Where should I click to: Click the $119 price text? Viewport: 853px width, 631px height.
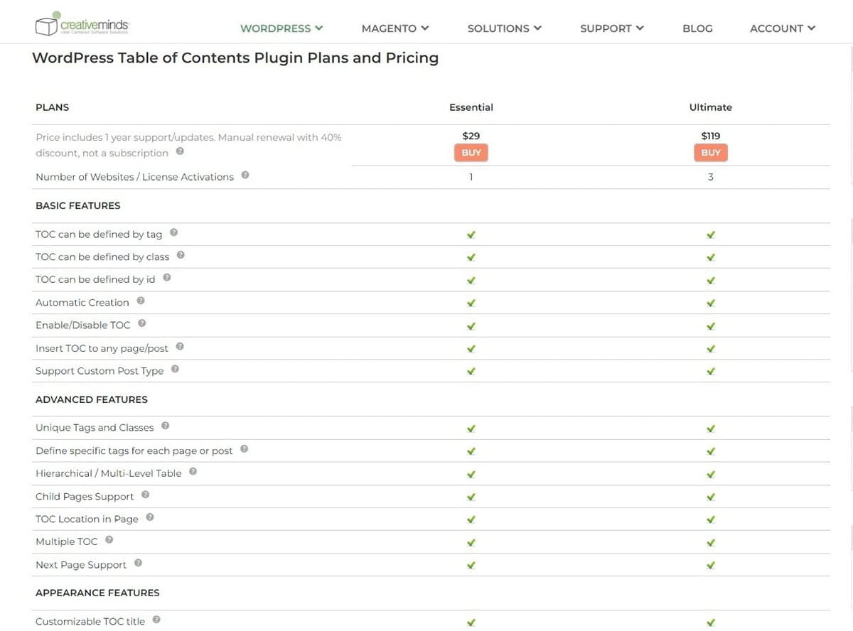(711, 136)
